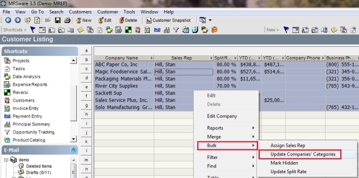Open the Principal Summary factory icon in Shortcuts toolbar

pyautogui.click(x=167, y=30)
